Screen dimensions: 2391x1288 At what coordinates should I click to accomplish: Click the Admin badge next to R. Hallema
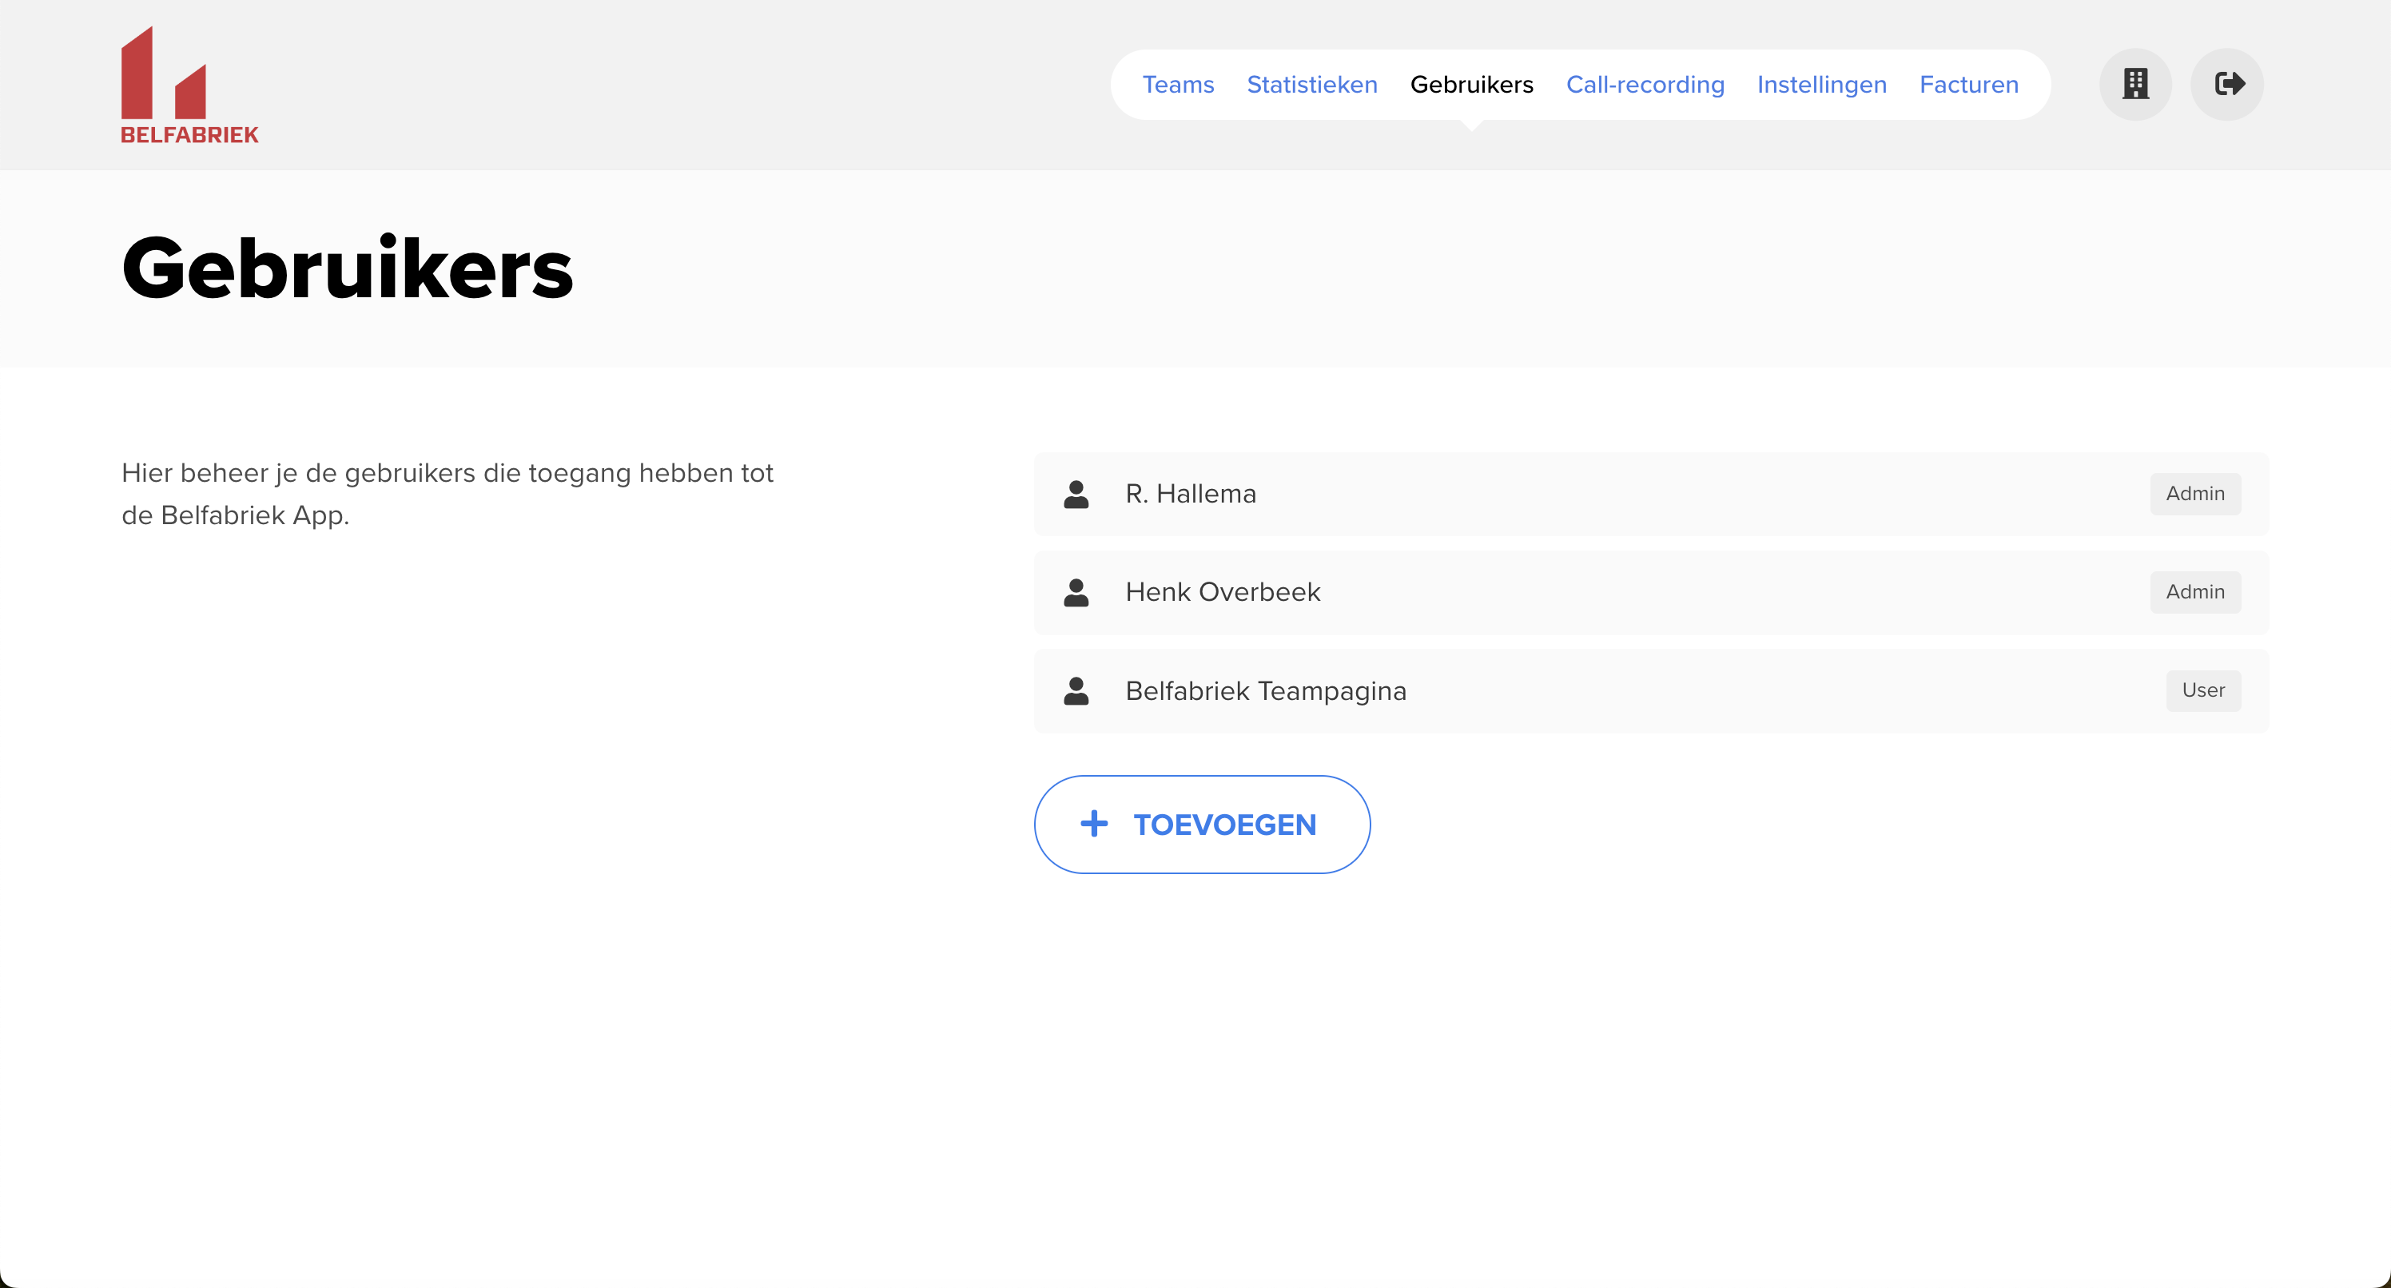[2194, 494]
